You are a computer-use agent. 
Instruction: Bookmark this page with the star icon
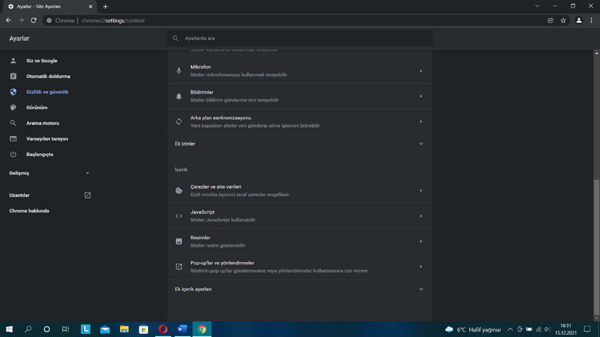point(563,21)
